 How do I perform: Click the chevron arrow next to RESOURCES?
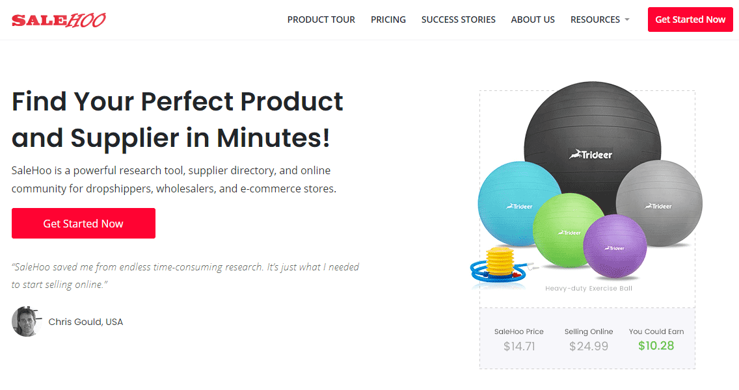[626, 19]
